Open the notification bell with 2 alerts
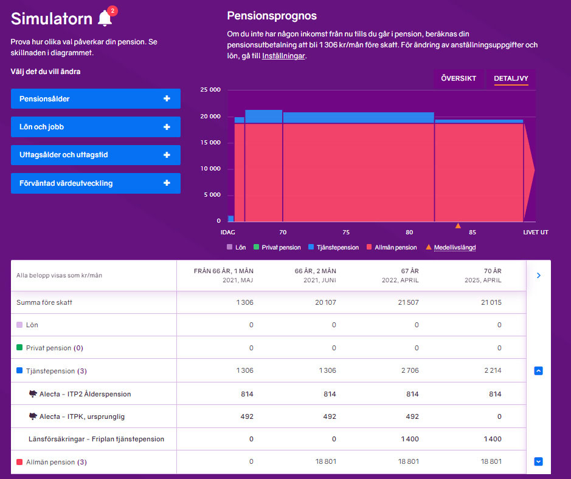This screenshot has height=479, width=571. pos(105,18)
